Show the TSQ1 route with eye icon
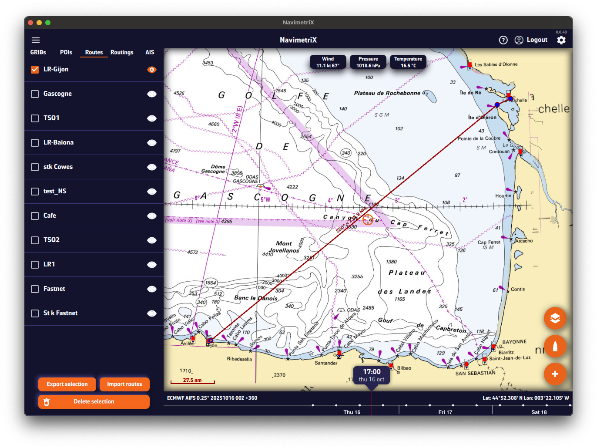597x448 pixels. pos(151,118)
